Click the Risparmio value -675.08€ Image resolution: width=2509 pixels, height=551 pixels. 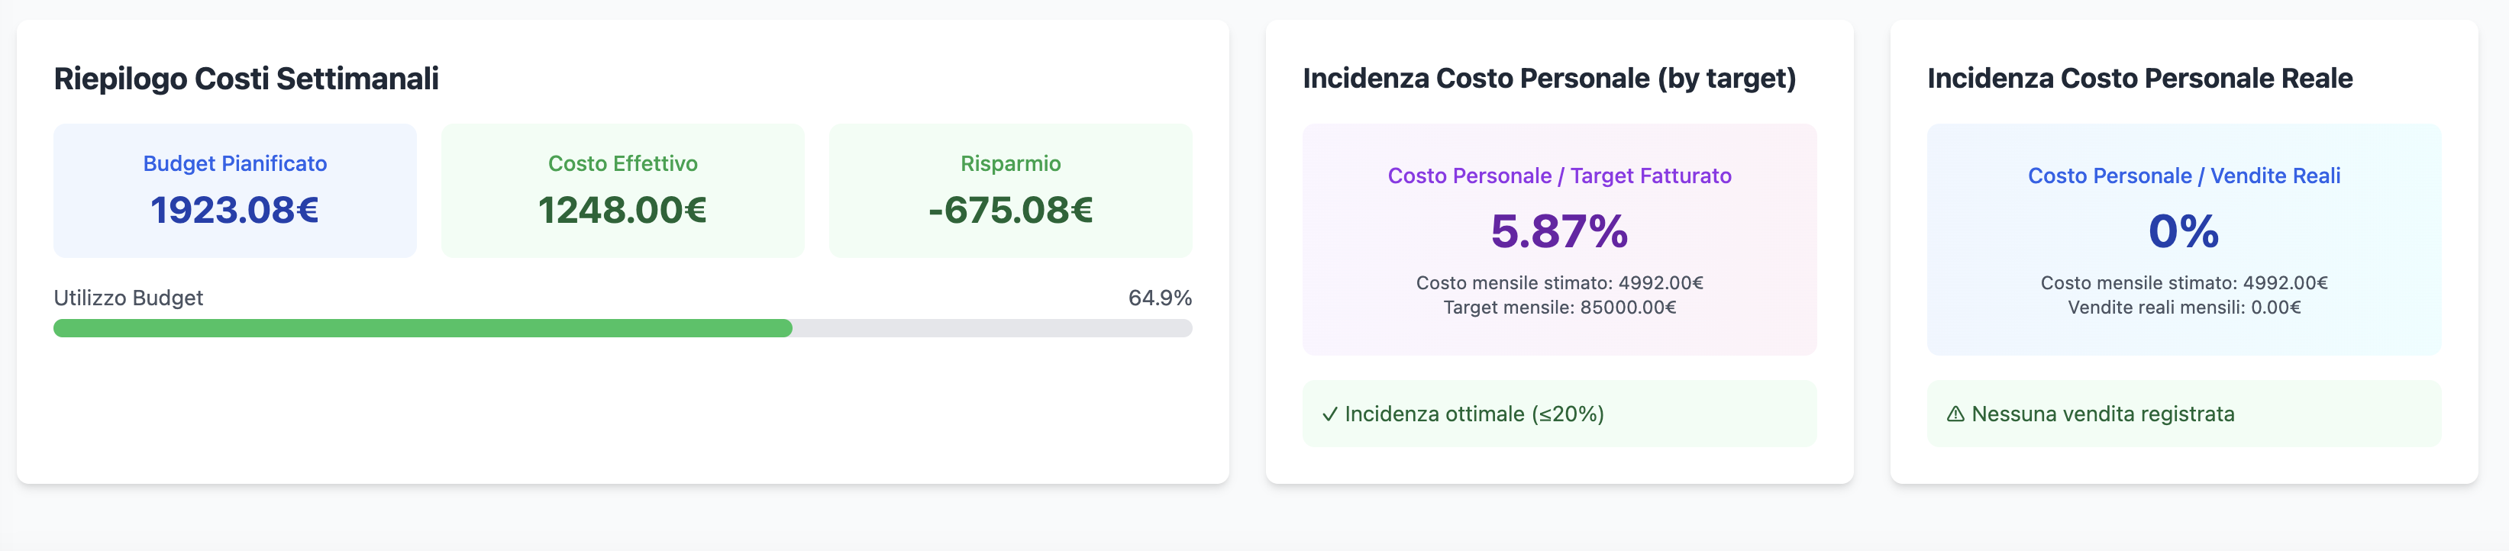[x=1010, y=209]
